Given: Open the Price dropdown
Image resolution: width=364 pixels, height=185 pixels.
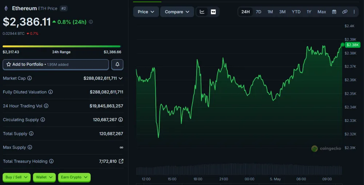Looking at the screenshot, I should (x=146, y=12).
